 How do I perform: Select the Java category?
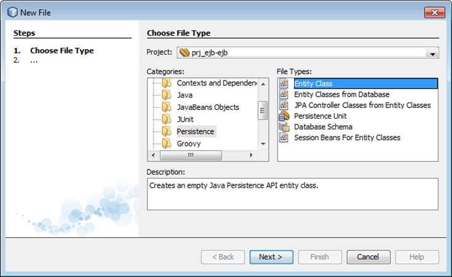[x=184, y=95]
